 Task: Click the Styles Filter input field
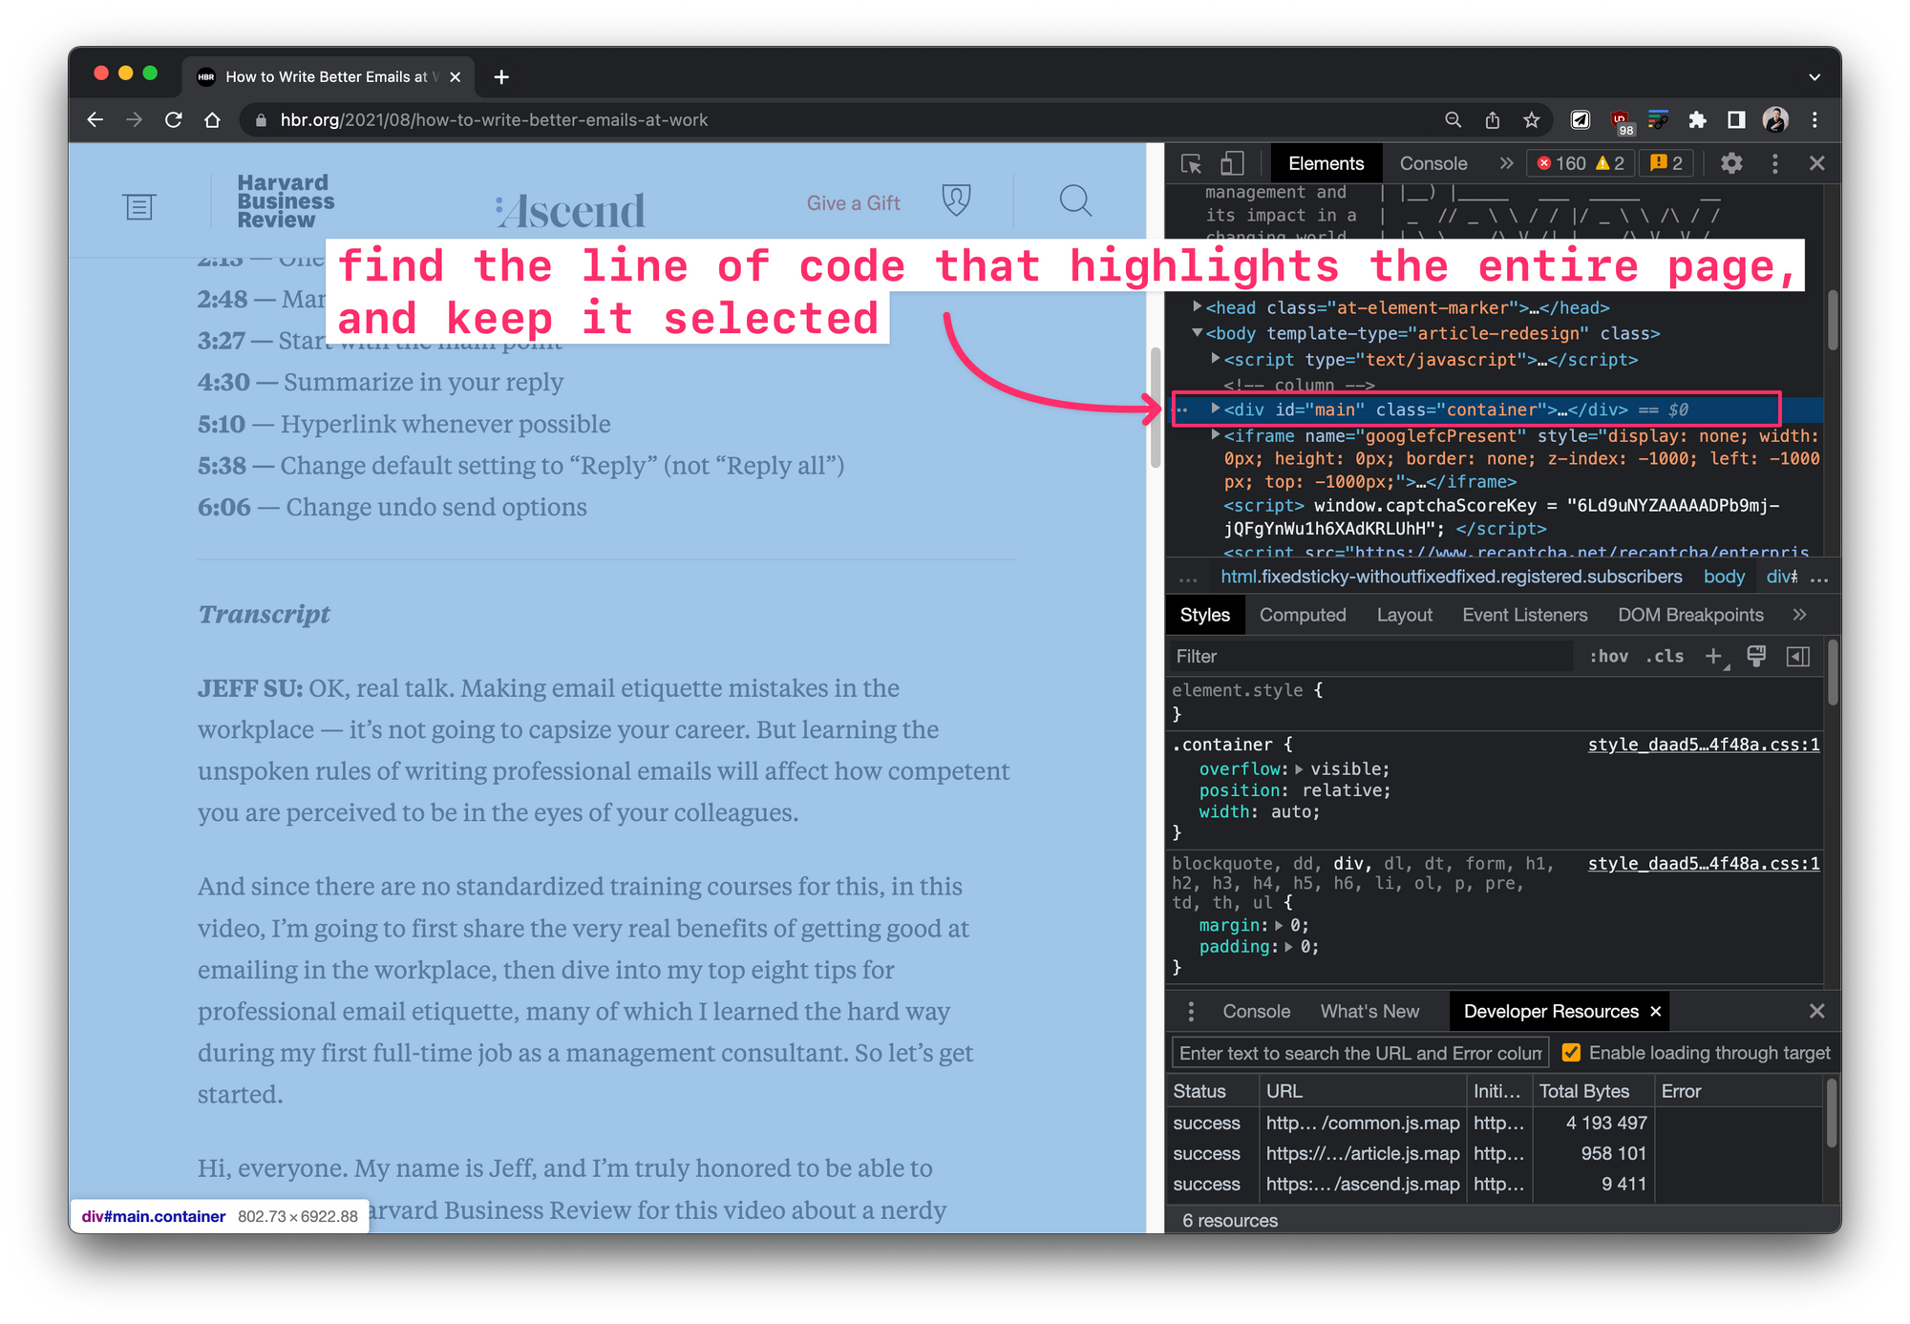pos(1370,657)
